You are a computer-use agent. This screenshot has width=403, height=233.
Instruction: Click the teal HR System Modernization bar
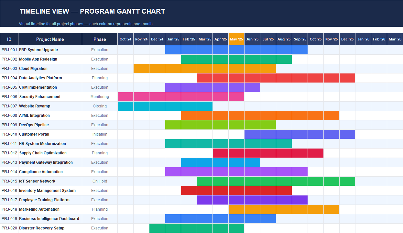click(x=228, y=144)
